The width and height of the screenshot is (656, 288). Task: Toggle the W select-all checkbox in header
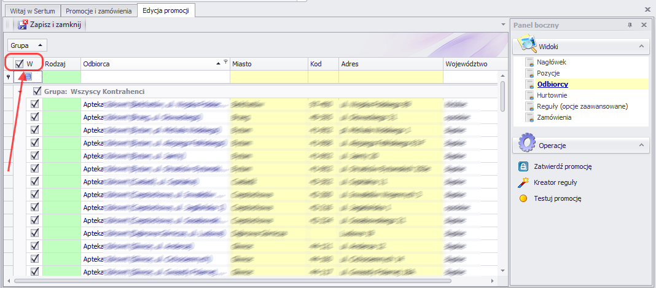click(20, 64)
